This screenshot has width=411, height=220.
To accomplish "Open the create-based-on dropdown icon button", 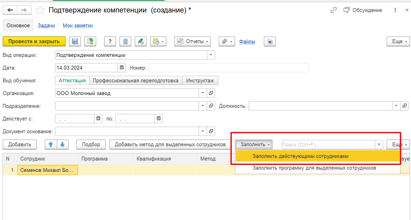I will 158,42.
